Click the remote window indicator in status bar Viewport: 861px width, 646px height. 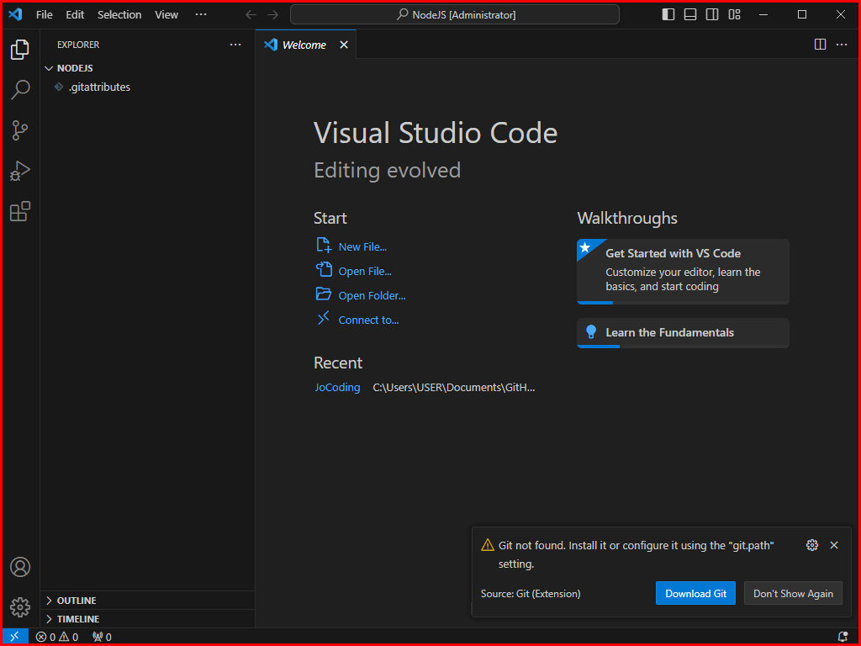click(x=15, y=637)
